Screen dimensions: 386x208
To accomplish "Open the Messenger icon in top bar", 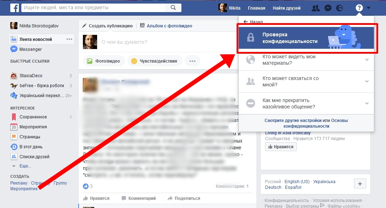I will (x=328, y=8).
